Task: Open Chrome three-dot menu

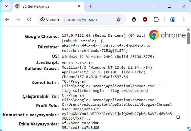Action: [x=184, y=19]
